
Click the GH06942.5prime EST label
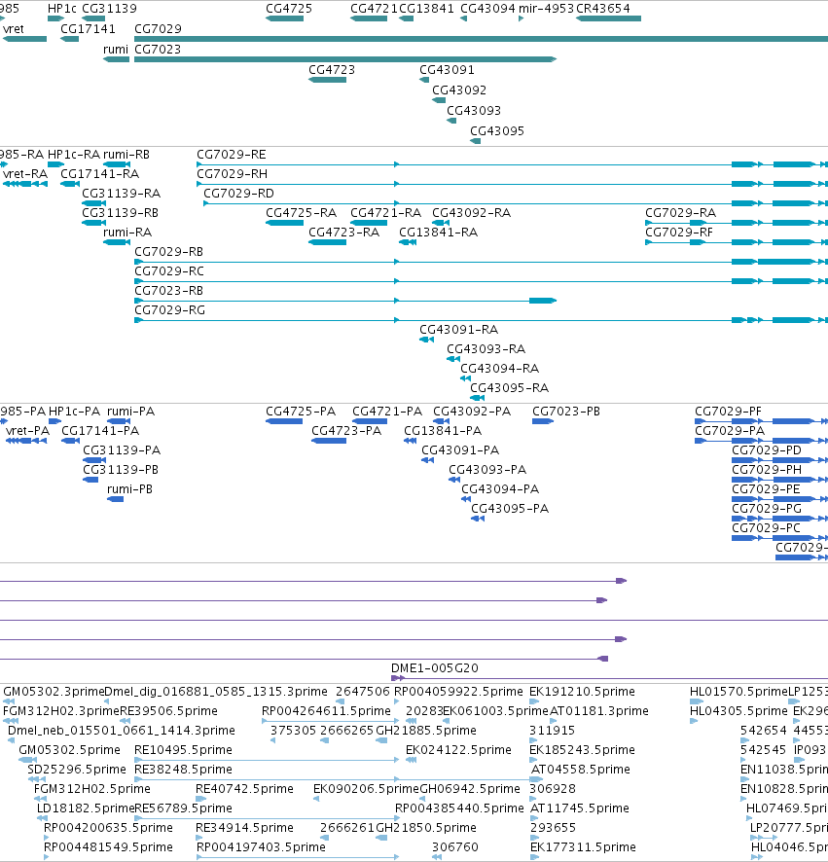470,789
